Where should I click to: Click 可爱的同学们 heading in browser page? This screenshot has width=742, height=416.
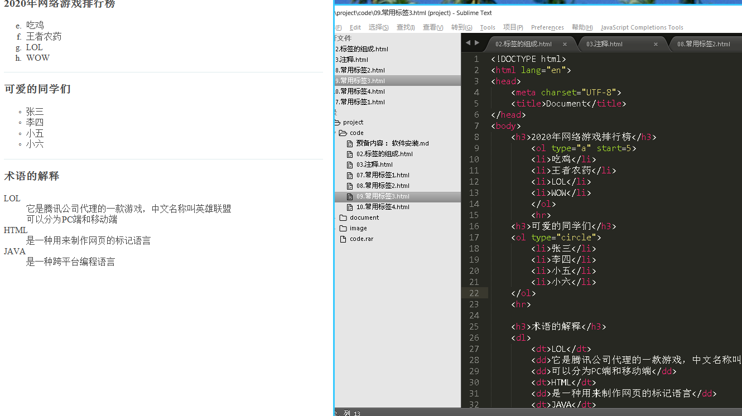37,89
